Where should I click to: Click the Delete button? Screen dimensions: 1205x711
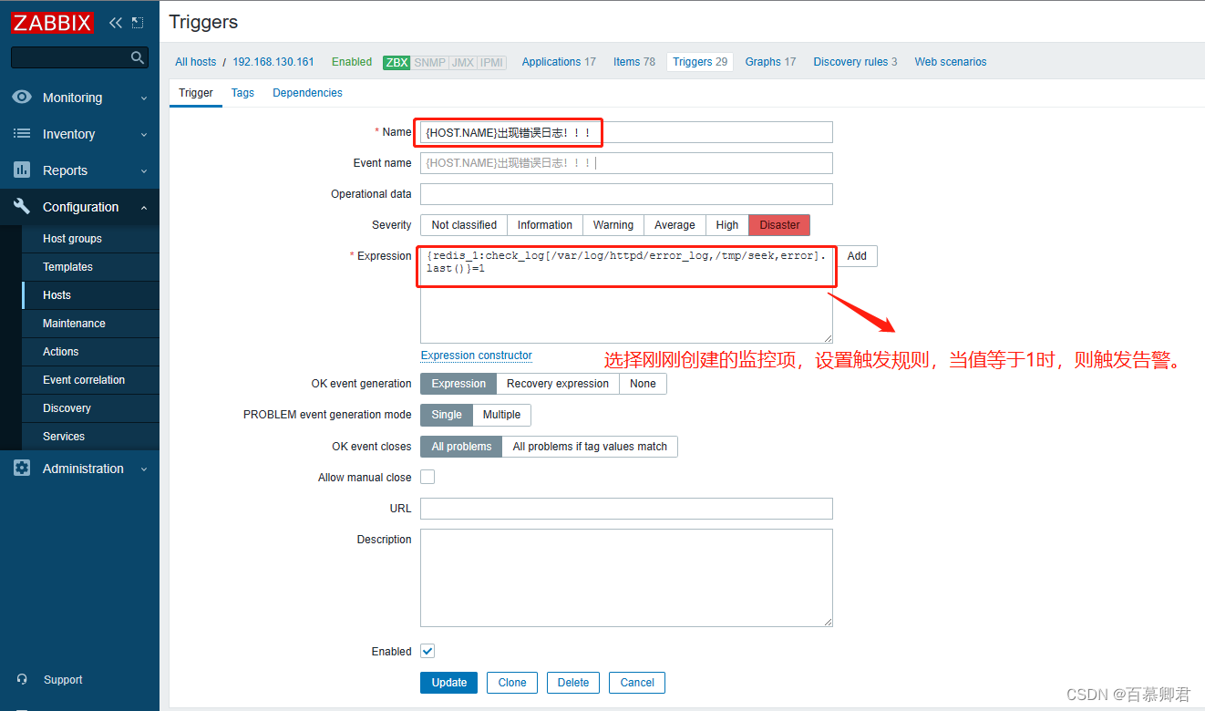click(573, 683)
